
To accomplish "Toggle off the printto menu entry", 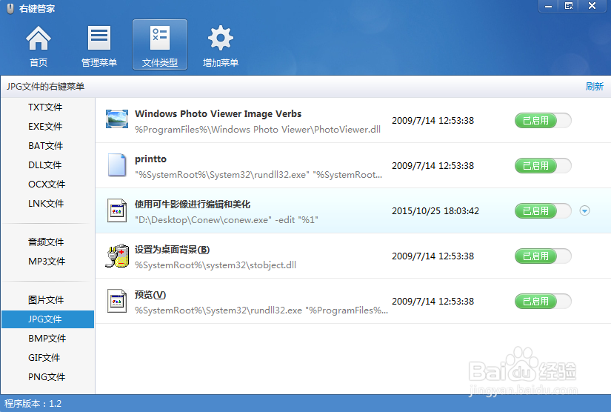I will [543, 166].
